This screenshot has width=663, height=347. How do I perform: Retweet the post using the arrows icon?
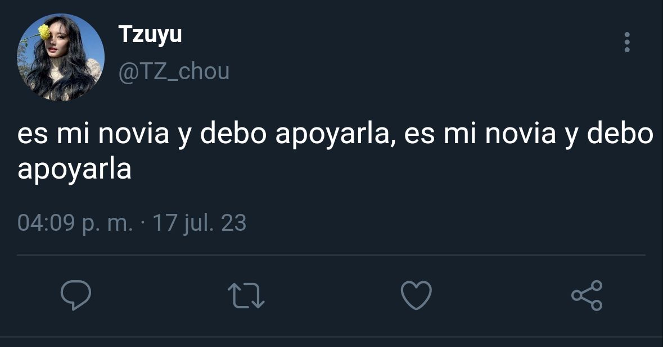tap(246, 295)
